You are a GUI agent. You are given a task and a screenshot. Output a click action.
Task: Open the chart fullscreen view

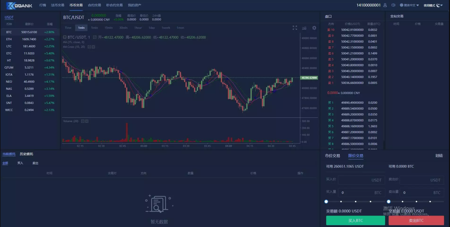pos(295,28)
